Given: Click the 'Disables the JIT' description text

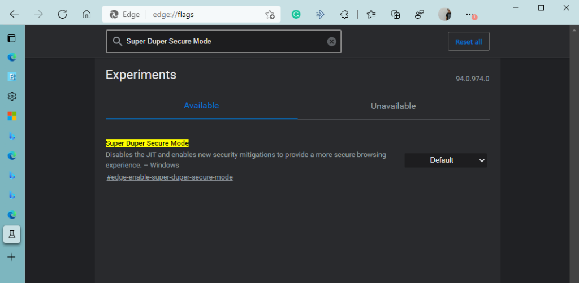Looking at the screenshot, I should pyautogui.click(x=246, y=160).
